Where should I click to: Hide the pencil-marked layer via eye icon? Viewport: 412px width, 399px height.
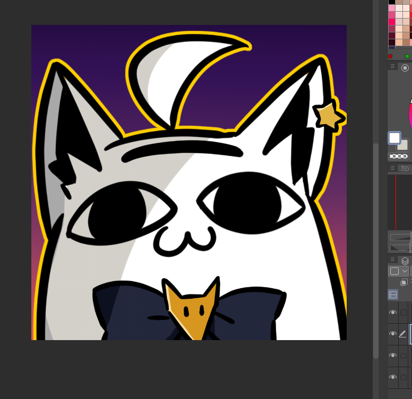[x=393, y=334]
